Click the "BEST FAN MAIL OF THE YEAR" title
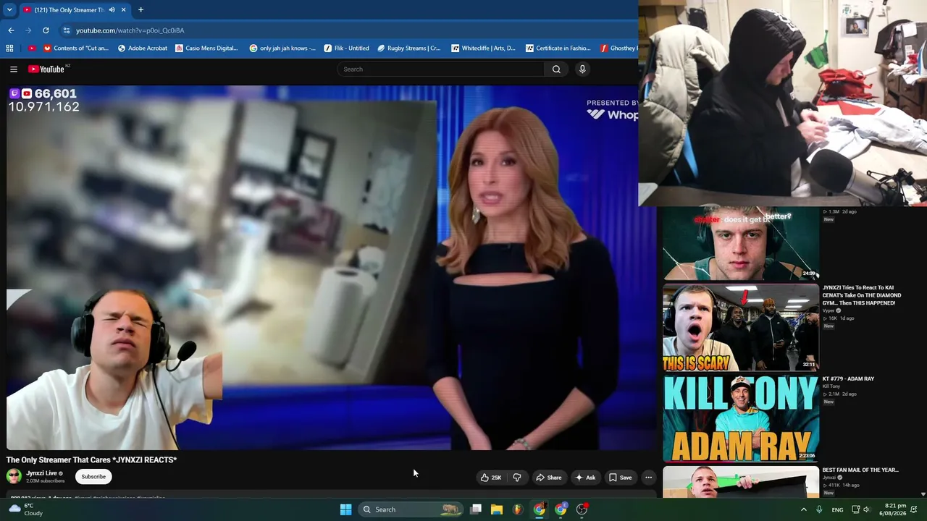Viewport: 927px width, 521px height. 860,470
